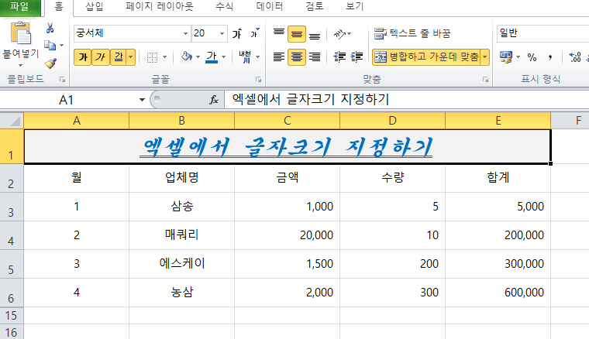
Task: Toggle underline formatting (간)
Action: 119,57
